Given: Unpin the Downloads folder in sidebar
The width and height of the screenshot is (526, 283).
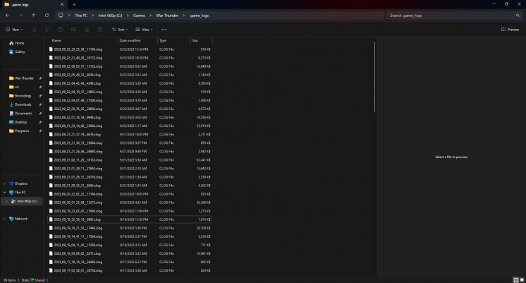Looking at the screenshot, I should point(40,104).
